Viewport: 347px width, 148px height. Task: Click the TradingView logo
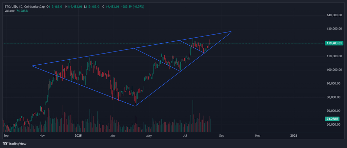(14, 144)
